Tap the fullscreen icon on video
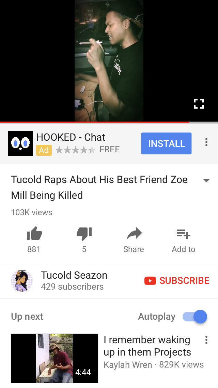218x388 pixels. (199, 104)
